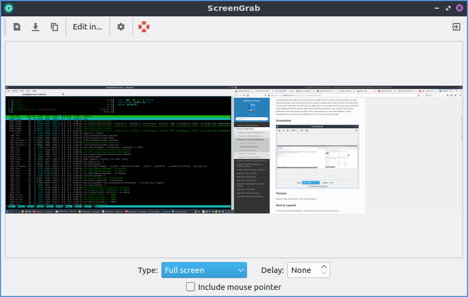Click the quit icon in the toolbar

point(455,27)
